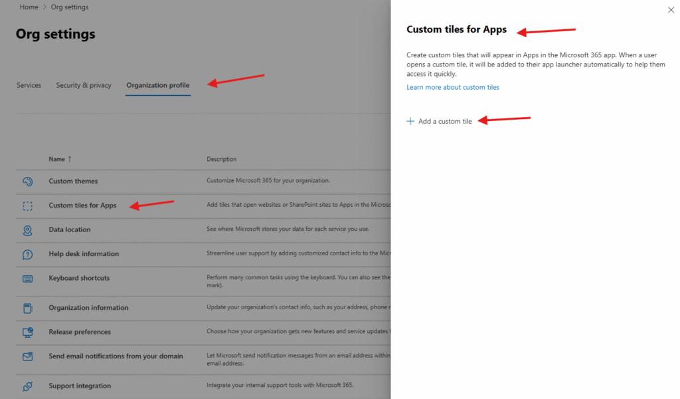This screenshot has width=680, height=399.
Task: Click the Keyboard shortcuts keyboard icon
Action: pos(28,279)
